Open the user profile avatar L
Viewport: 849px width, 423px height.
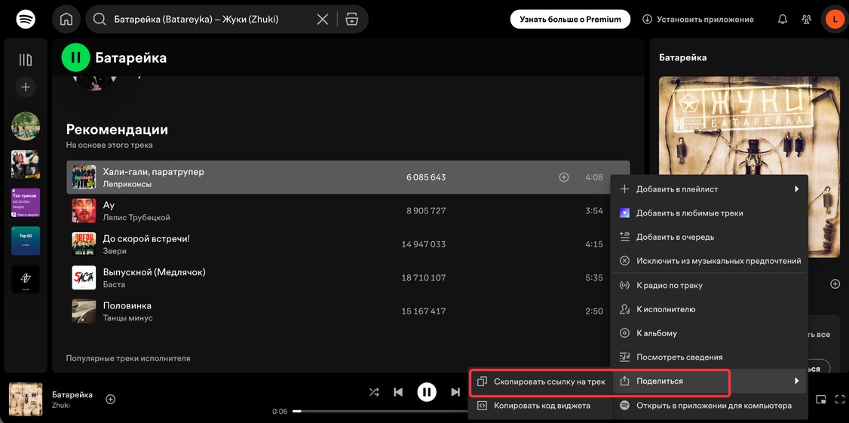point(835,20)
